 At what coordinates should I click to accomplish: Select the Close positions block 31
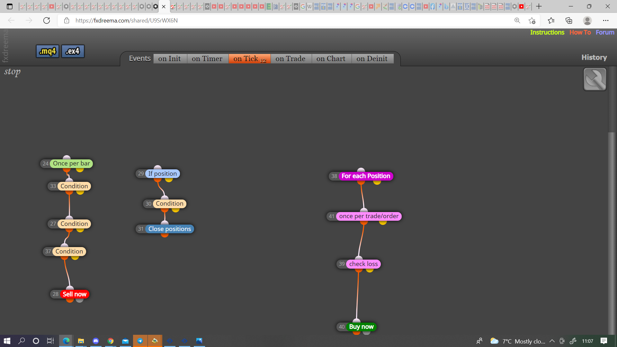[x=170, y=229]
